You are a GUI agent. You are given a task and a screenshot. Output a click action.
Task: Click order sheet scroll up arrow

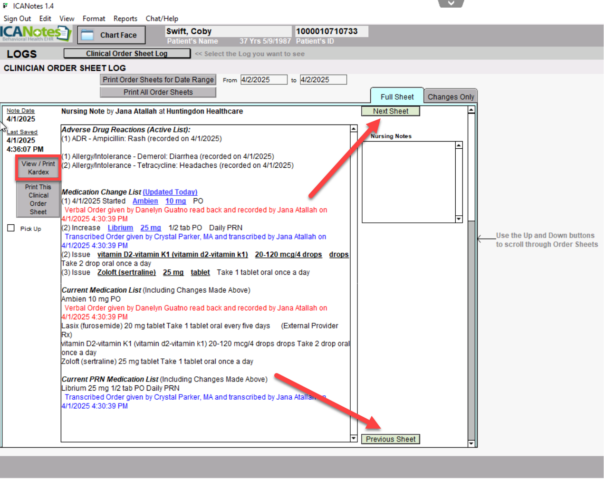point(471,110)
